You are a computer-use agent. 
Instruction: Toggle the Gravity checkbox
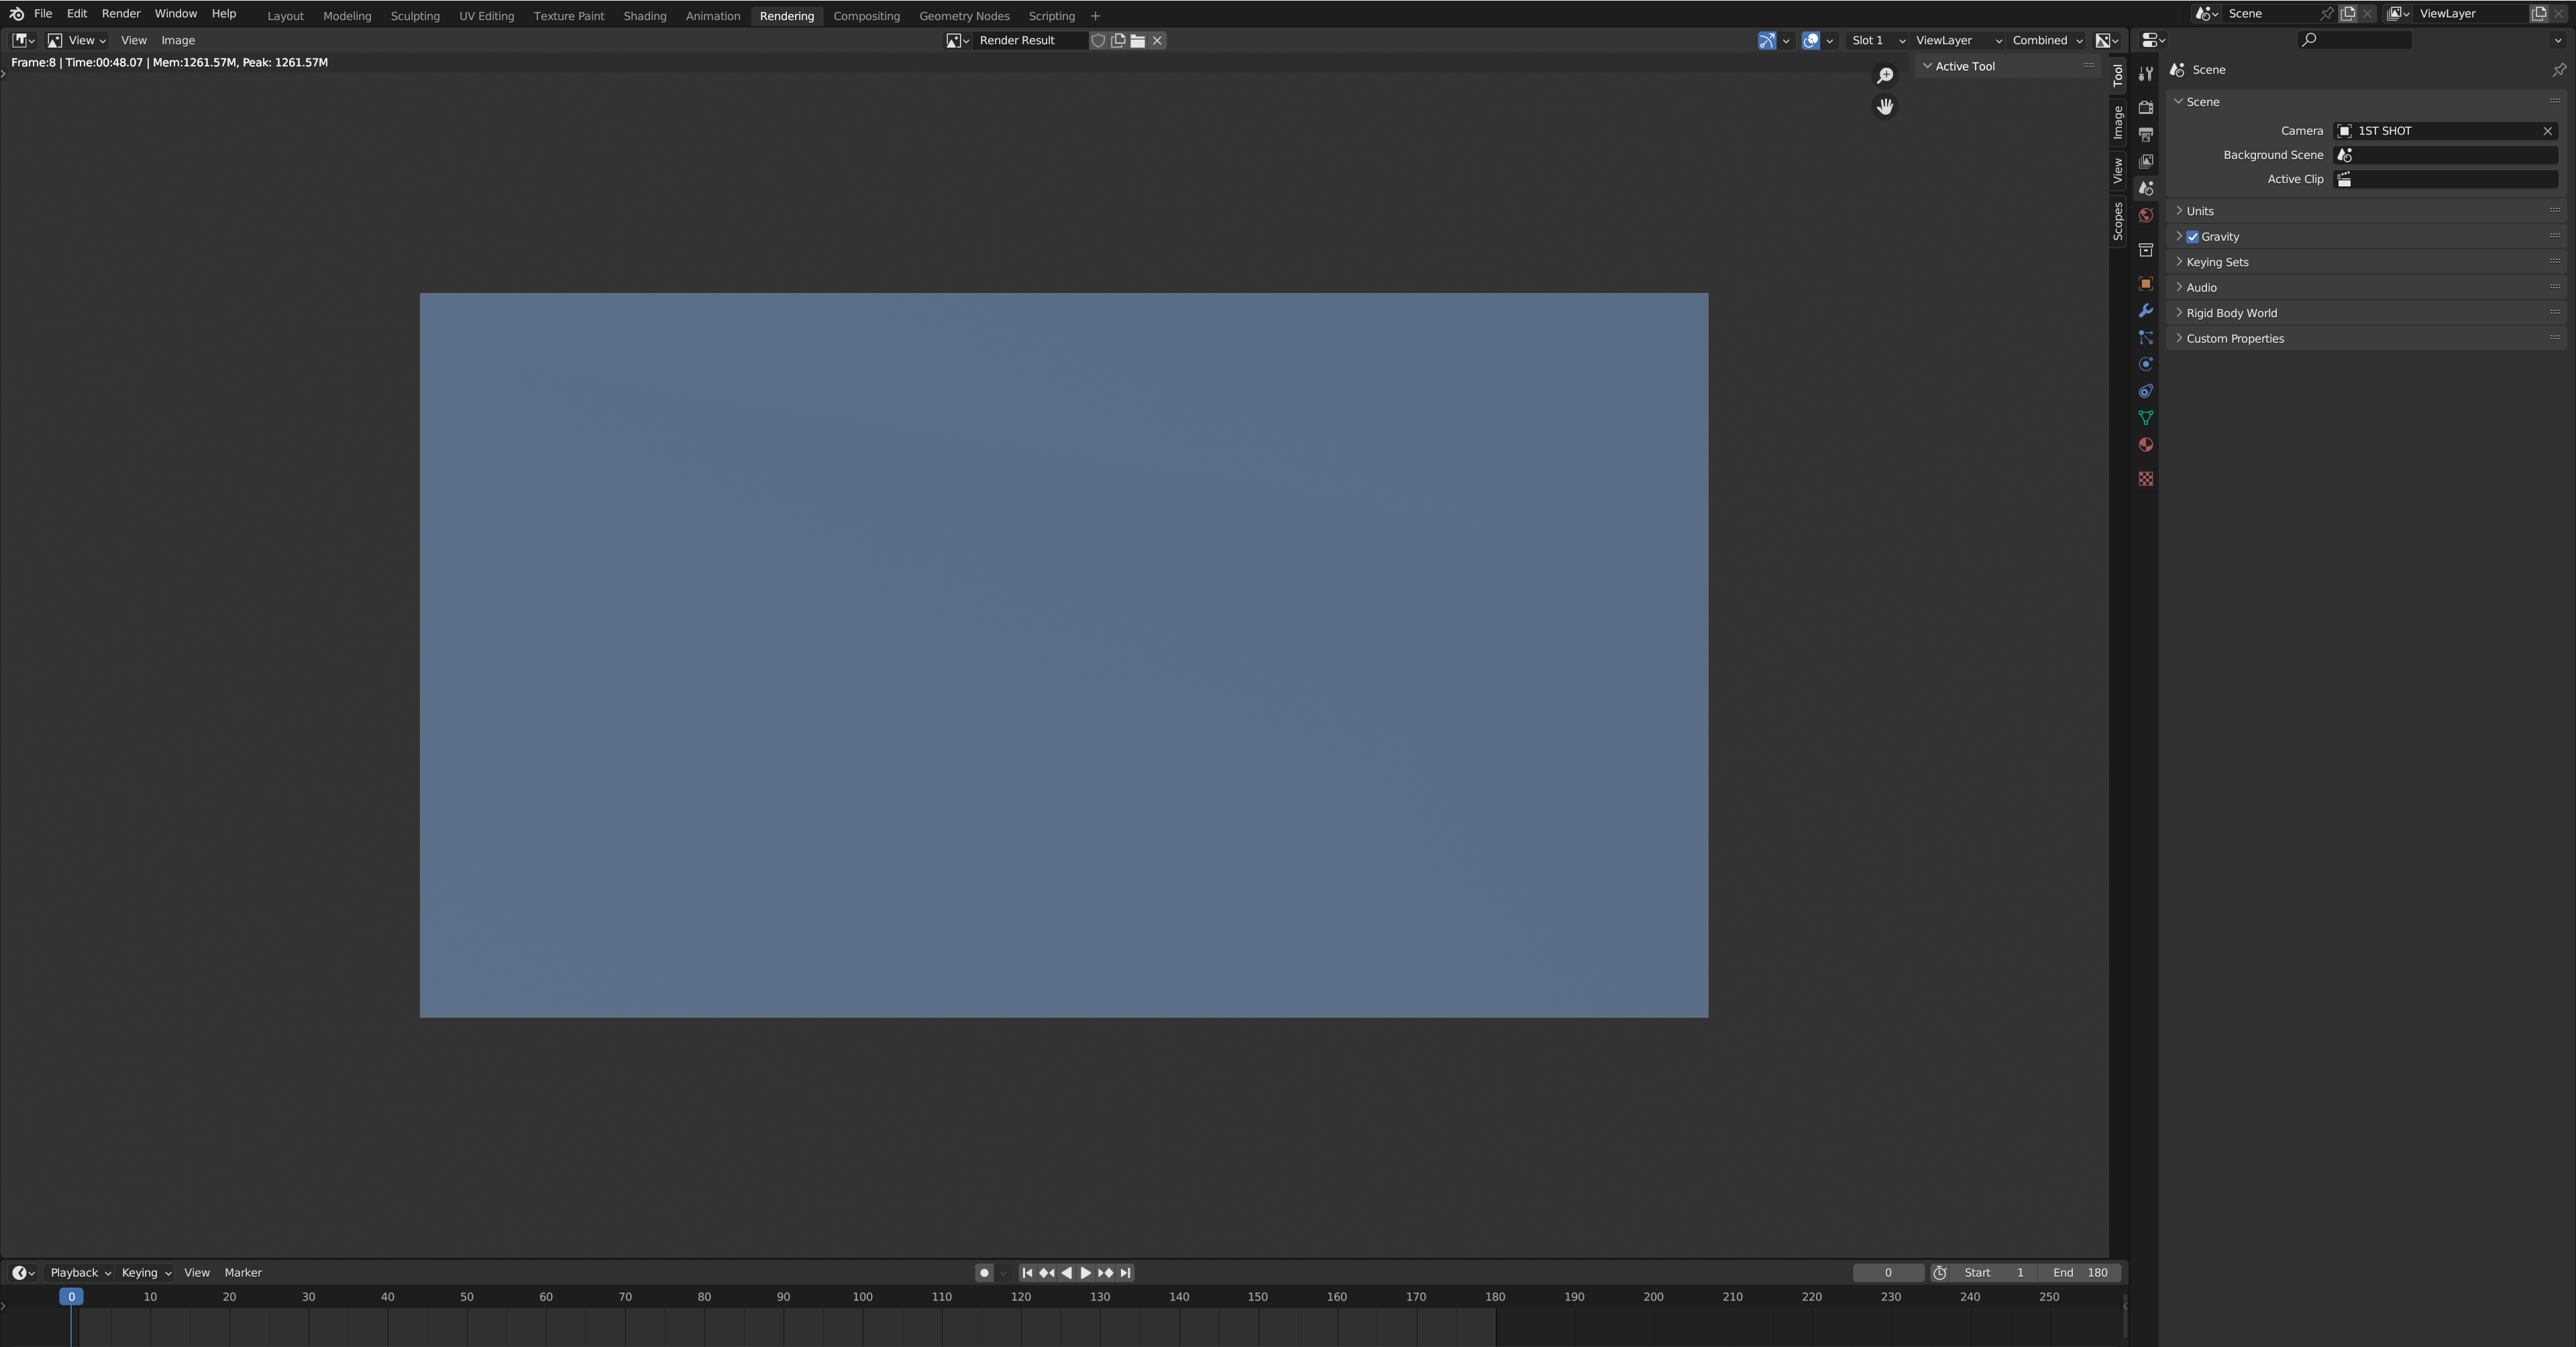pyautogui.click(x=2192, y=237)
